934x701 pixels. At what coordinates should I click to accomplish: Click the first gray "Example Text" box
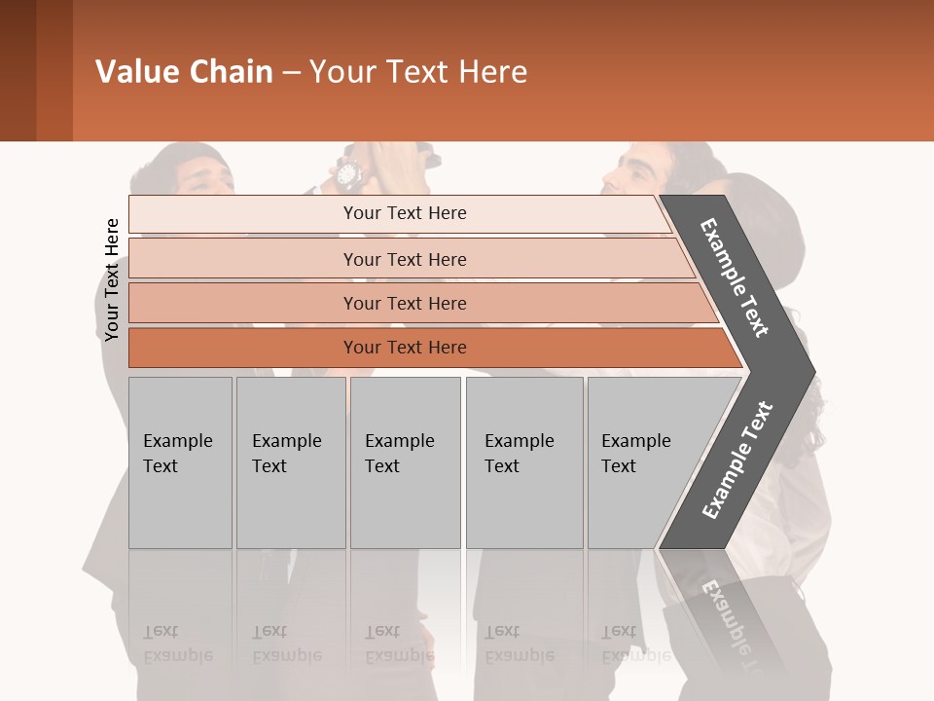tap(180, 461)
